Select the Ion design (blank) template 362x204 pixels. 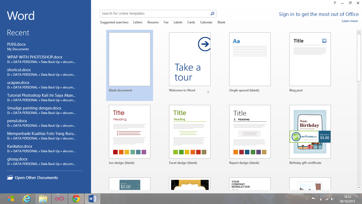(x=130, y=132)
